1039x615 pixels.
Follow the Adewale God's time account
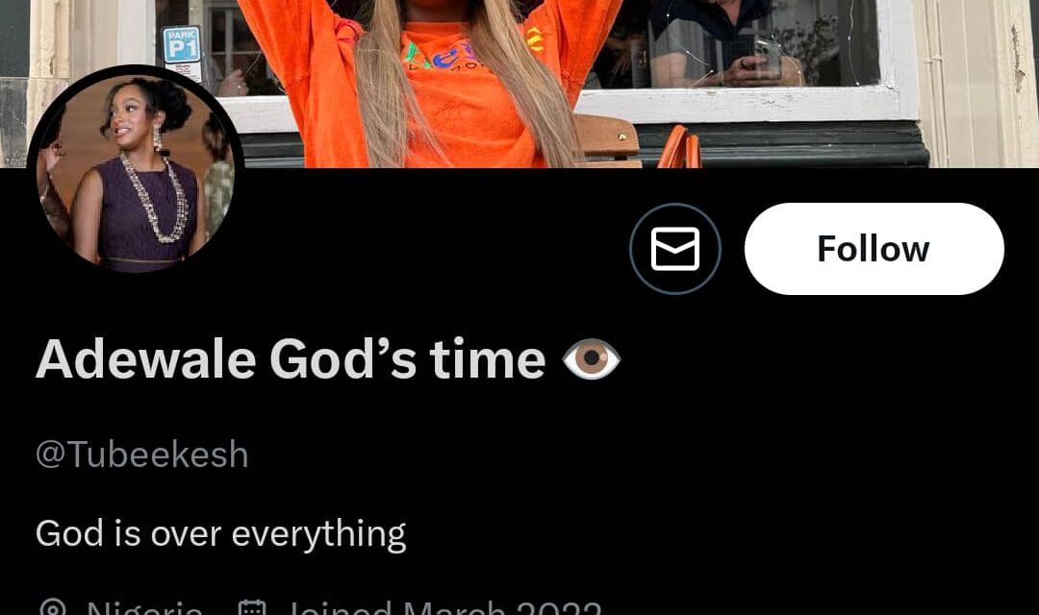pyautogui.click(x=874, y=249)
